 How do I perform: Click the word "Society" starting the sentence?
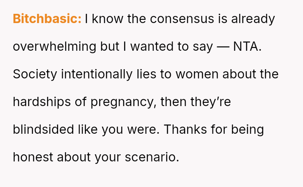pos(35,74)
